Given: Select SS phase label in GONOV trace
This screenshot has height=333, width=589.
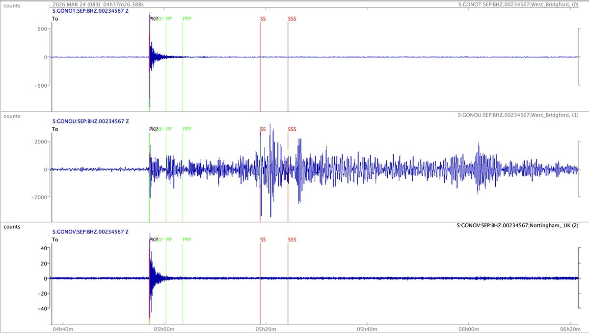Looking at the screenshot, I should point(263,240).
